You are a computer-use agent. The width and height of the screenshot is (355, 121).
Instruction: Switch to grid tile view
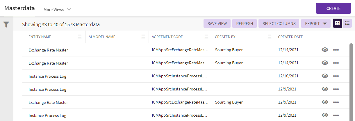337,24
